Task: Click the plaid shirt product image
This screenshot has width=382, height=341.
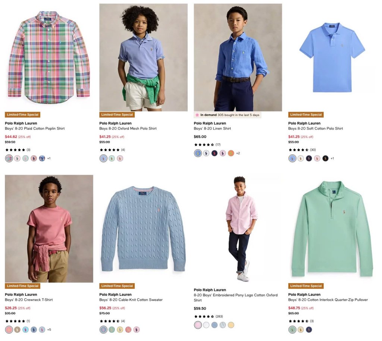Action: click(x=49, y=57)
